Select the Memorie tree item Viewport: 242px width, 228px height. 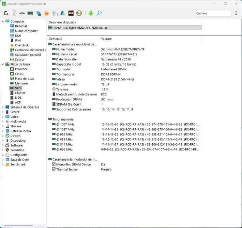pos(21,83)
